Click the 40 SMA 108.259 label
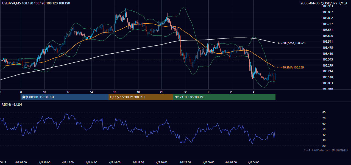Screen dimensions: 351x165 click(x=290, y=67)
